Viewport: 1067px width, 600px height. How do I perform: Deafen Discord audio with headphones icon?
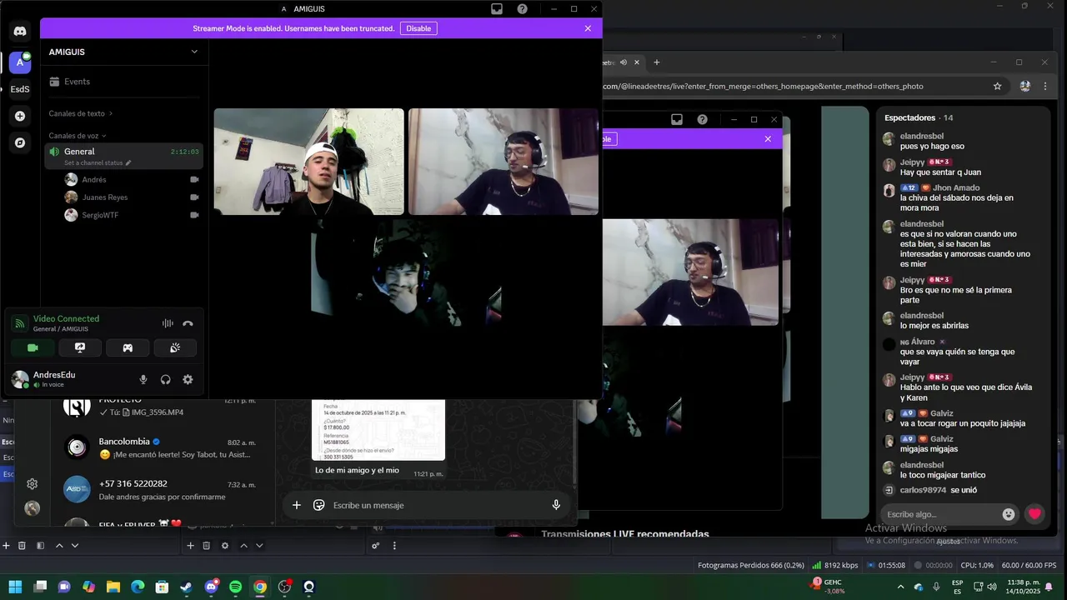pyautogui.click(x=165, y=379)
